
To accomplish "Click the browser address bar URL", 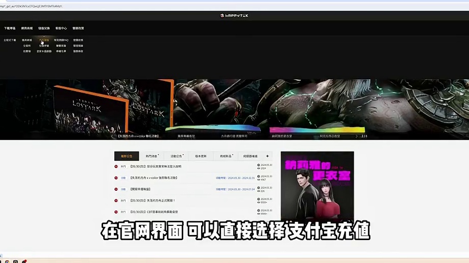I will (x=31, y=6).
